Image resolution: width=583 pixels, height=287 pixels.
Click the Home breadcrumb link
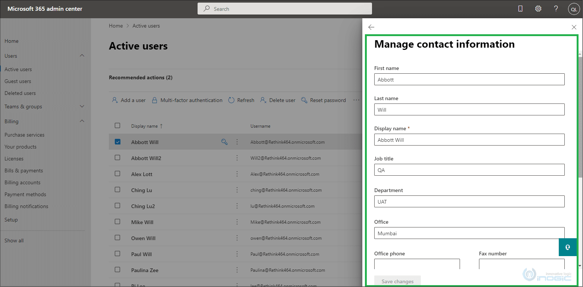tap(116, 26)
